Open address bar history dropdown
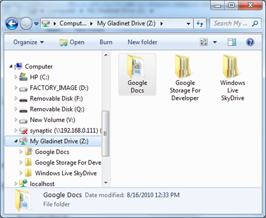Screen dimensions: 266x218 point(188,24)
